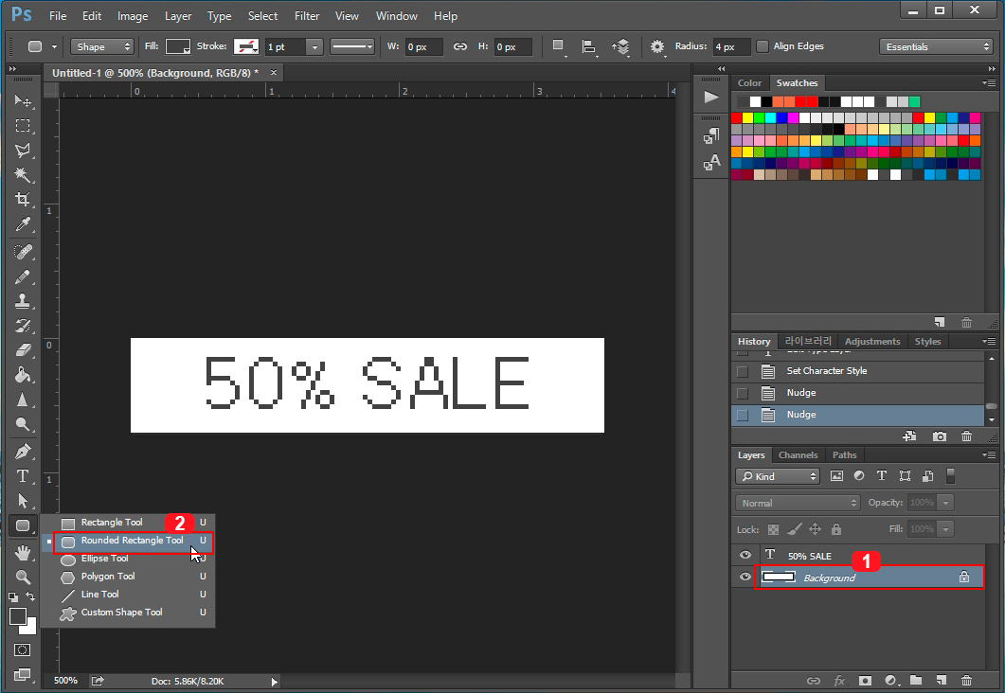This screenshot has height=693, width=1005.
Task: Select the Lasso tool
Action: click(23, 151)
